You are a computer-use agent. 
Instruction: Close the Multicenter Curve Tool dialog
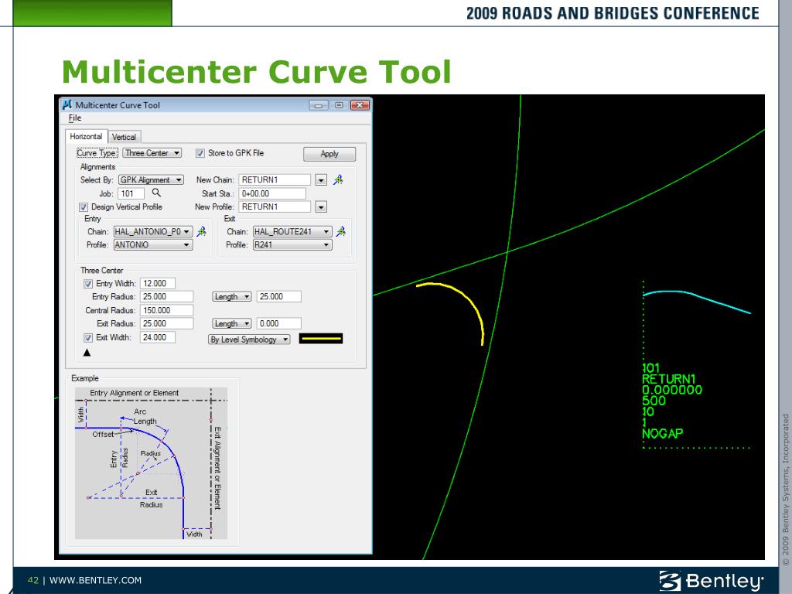(360, 105)
